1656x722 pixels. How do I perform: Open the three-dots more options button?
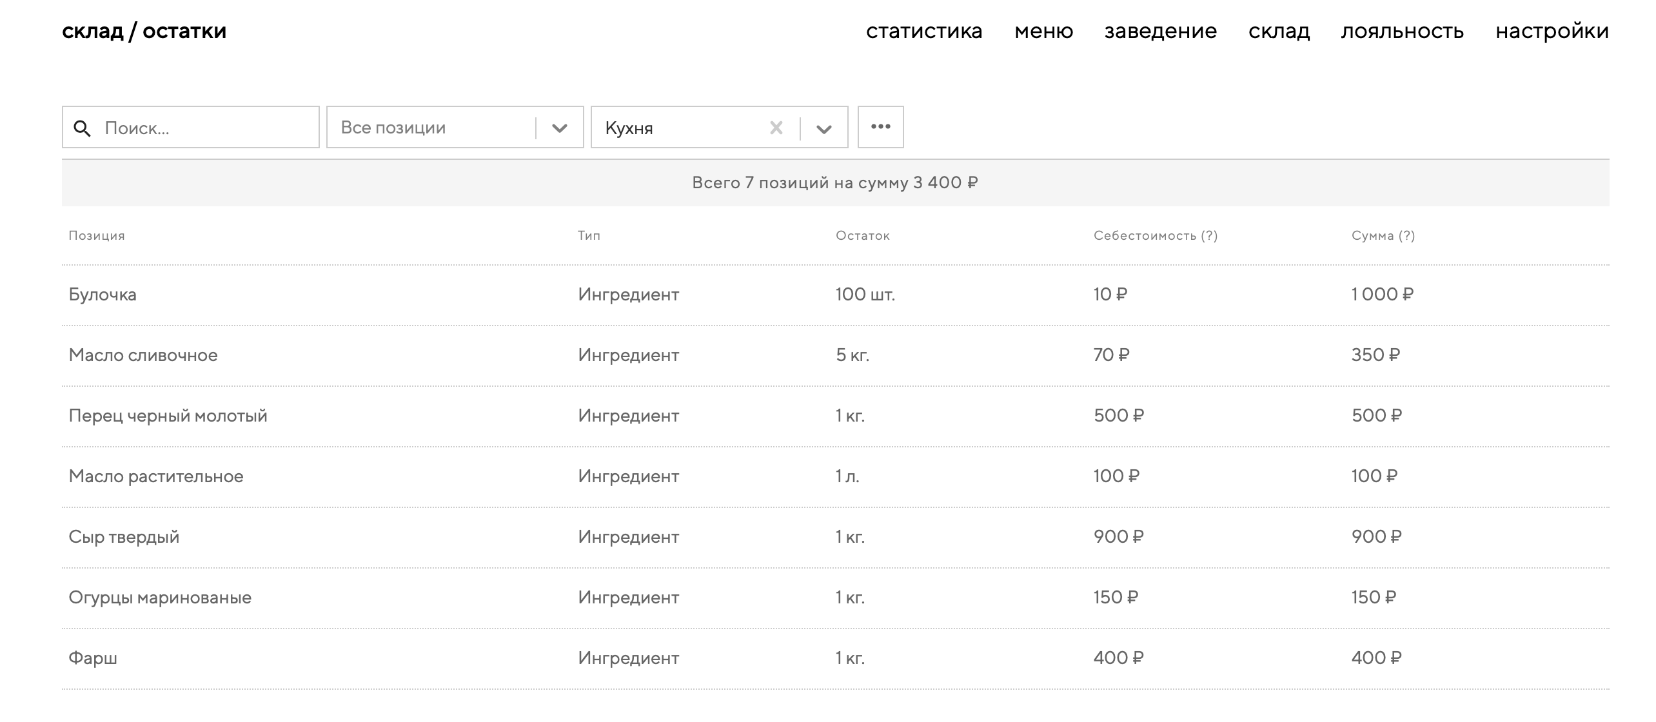tap(880, 127)
